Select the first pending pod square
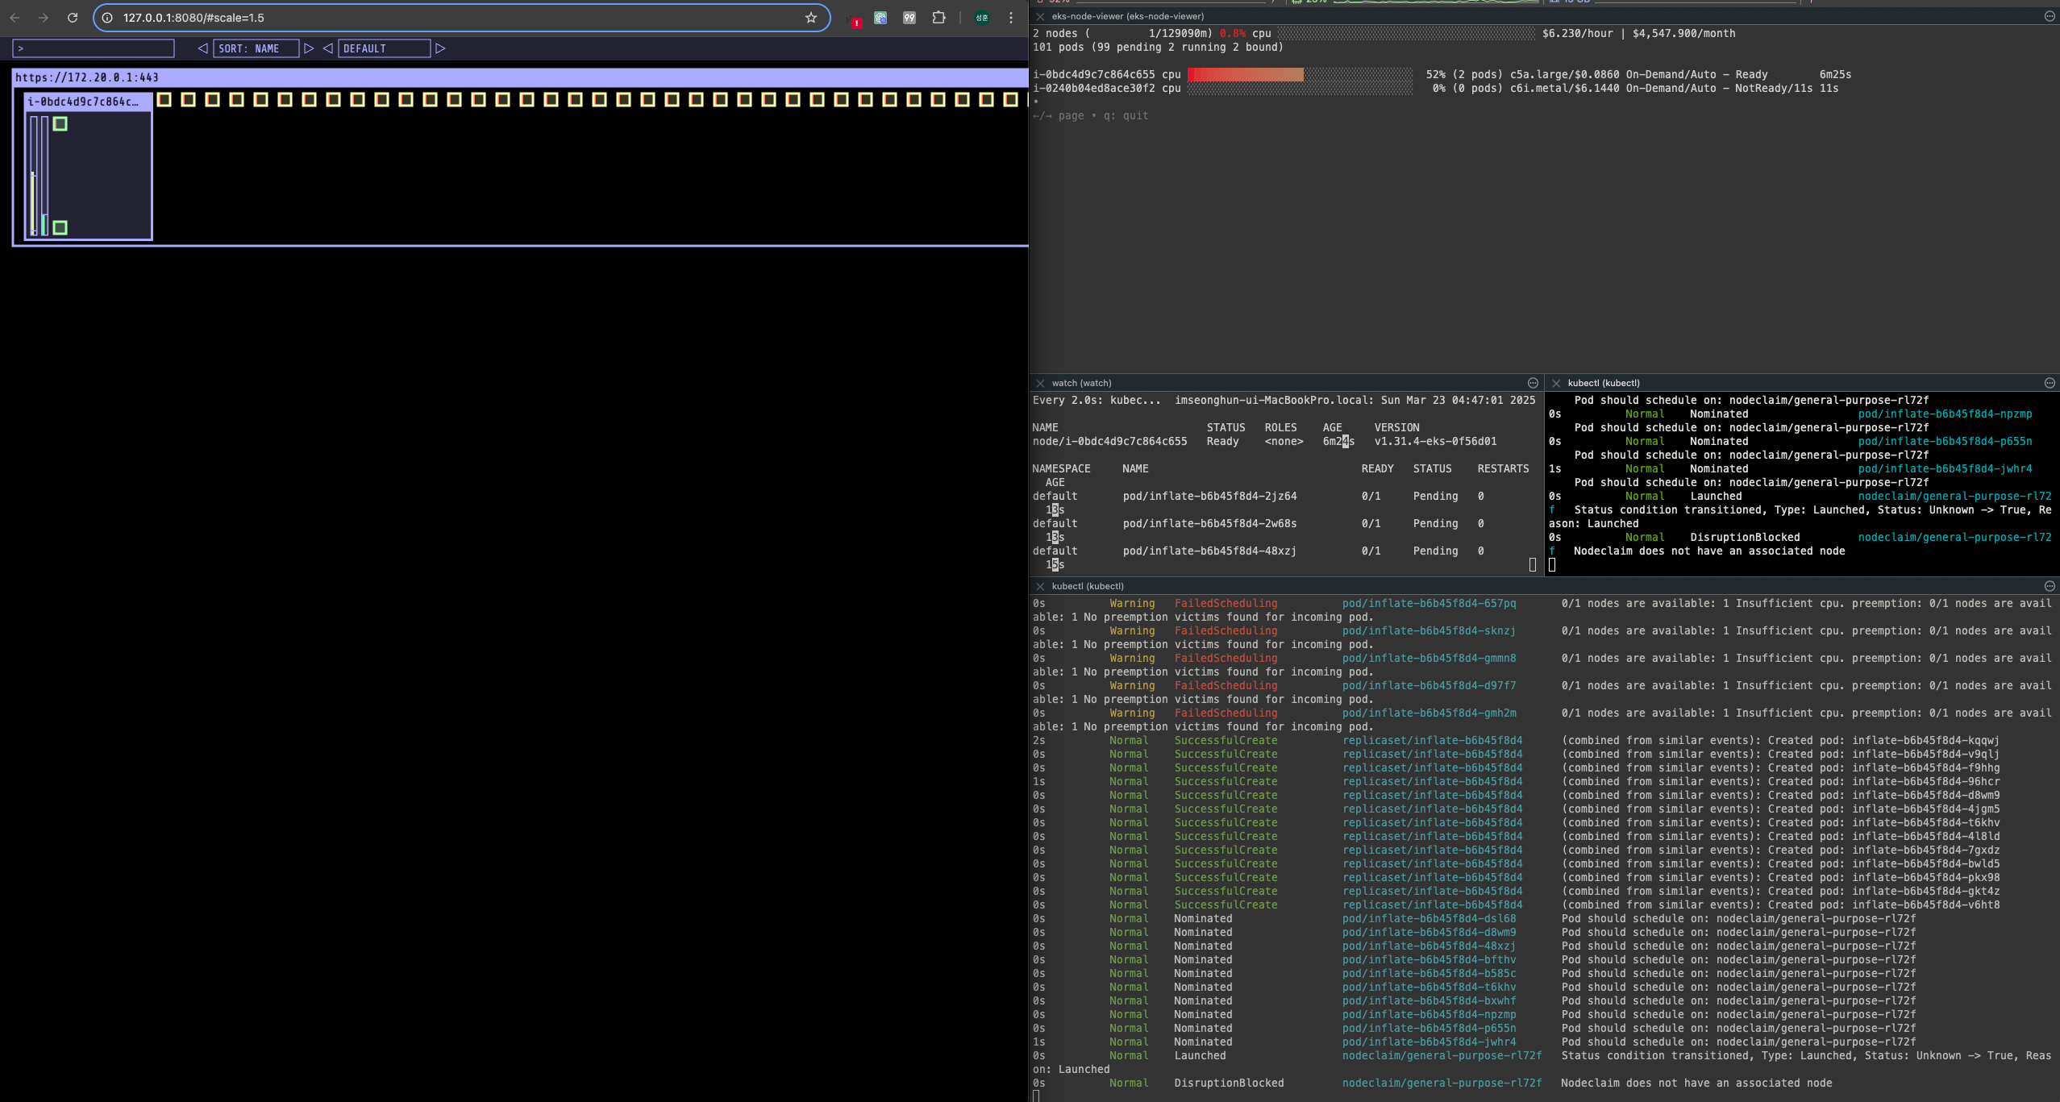 coord(164,100)
